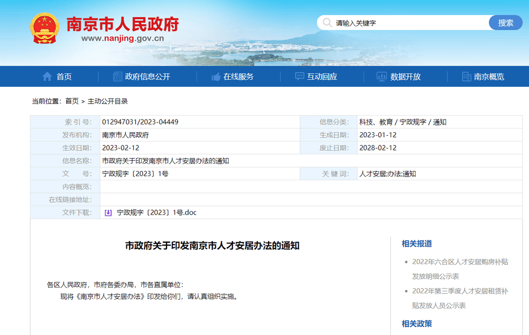Click the search magnifier icon

pyautogui.click(x=327, y=23)
